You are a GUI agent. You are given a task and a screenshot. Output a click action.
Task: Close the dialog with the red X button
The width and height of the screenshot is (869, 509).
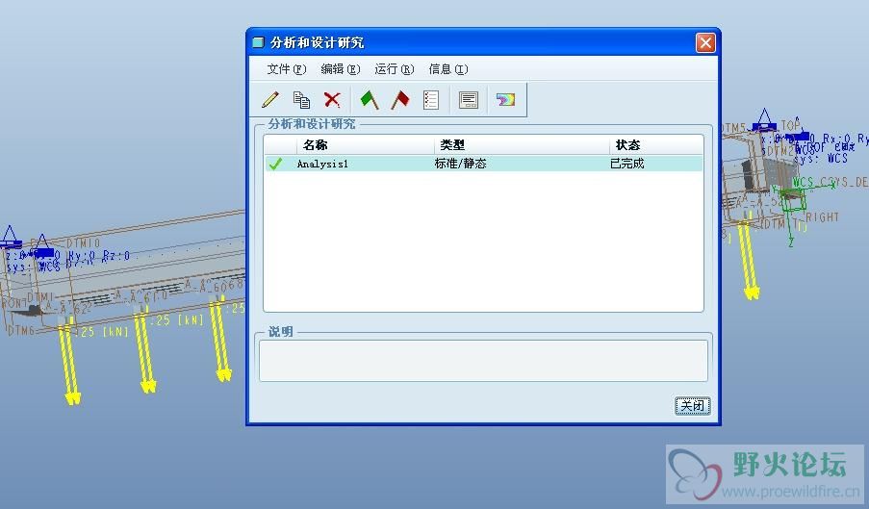coord(705,42)
